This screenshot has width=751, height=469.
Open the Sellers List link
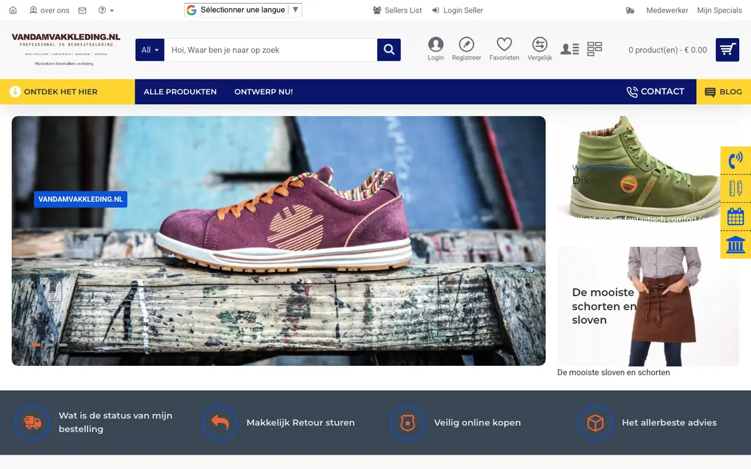pos(397,11)
